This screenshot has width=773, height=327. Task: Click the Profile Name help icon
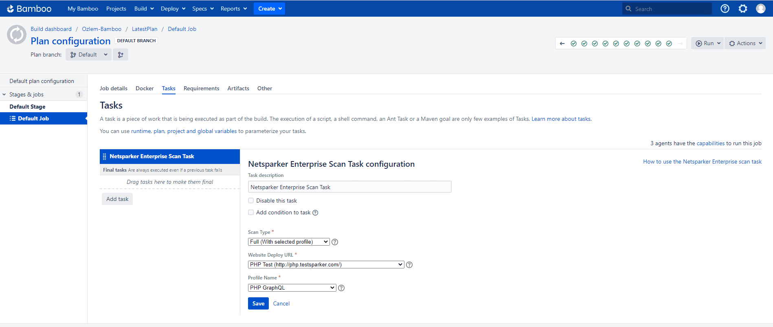tap(341, 288)
